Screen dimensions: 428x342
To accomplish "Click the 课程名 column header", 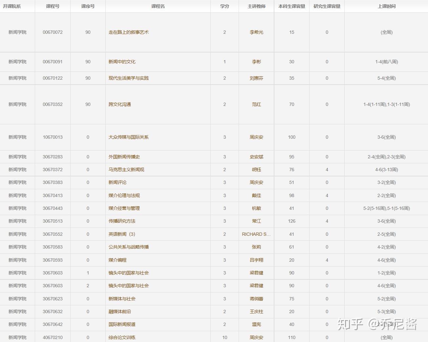I will click(x=158, y=6).
